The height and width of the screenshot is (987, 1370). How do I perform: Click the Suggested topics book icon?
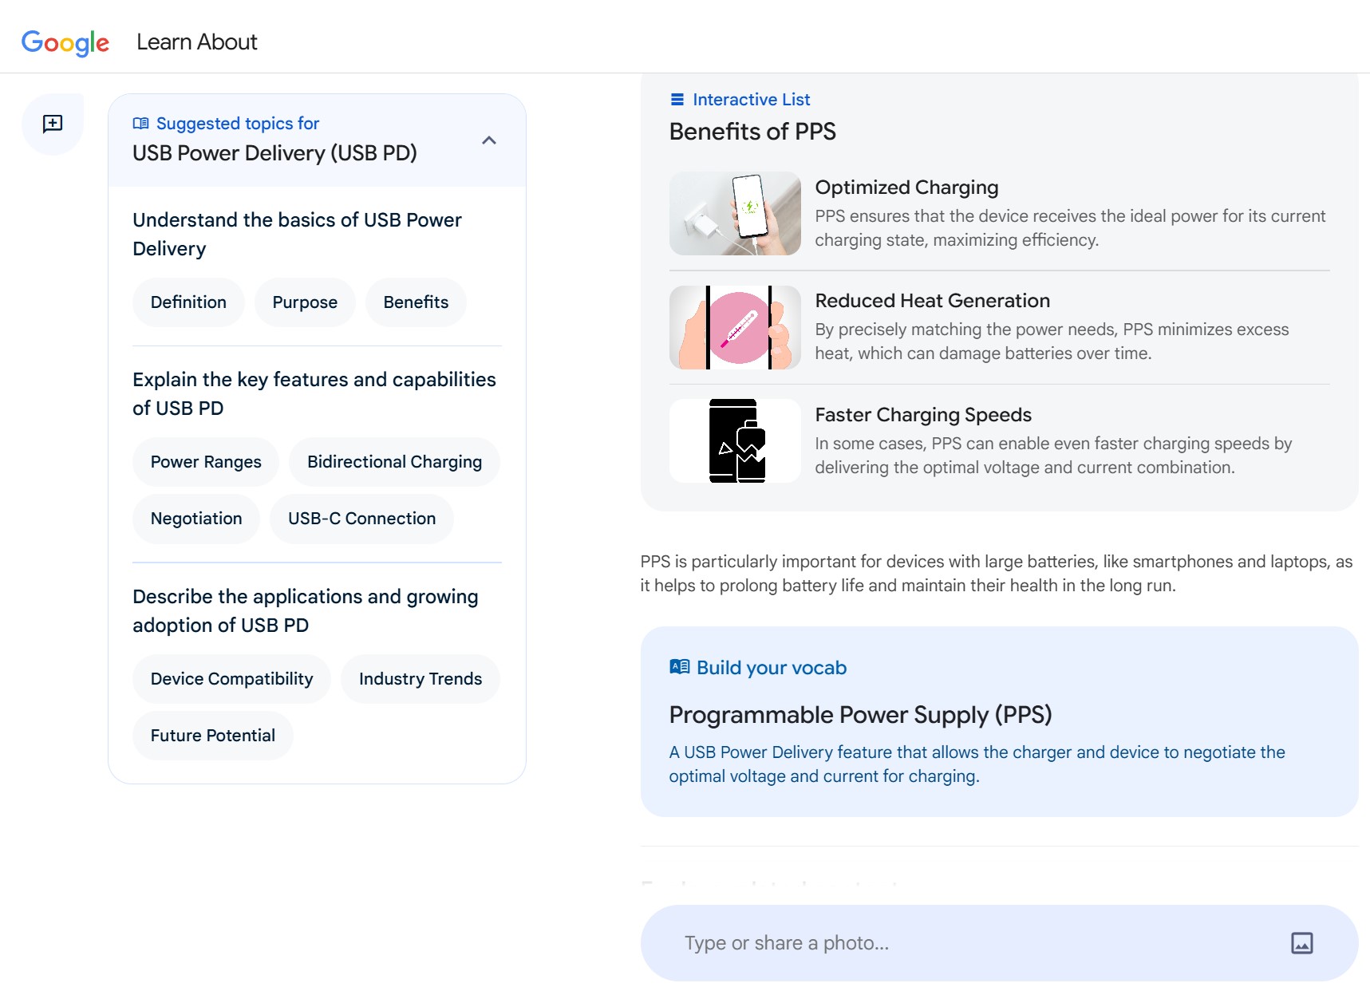[141, 124]
